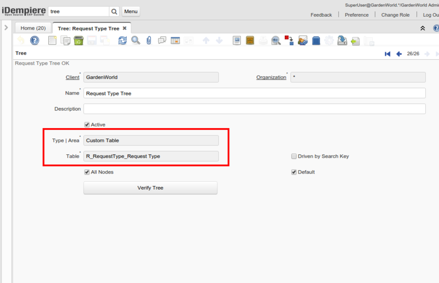The image size is (439, 283).
Task: Collapse the header with double chevron
Action: pyautogui.click(x=422, y=28)
